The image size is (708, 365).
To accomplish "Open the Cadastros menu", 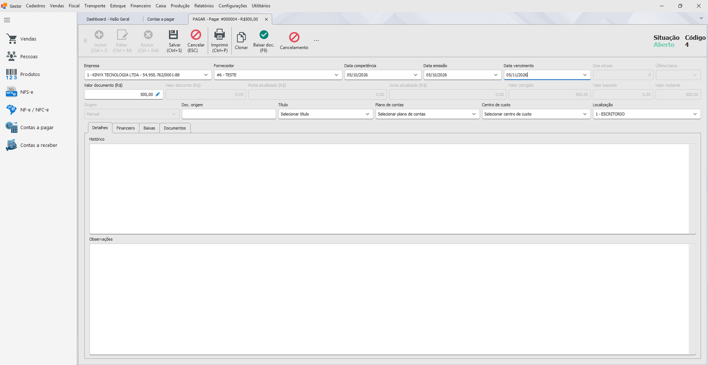I will click(35, 6).
